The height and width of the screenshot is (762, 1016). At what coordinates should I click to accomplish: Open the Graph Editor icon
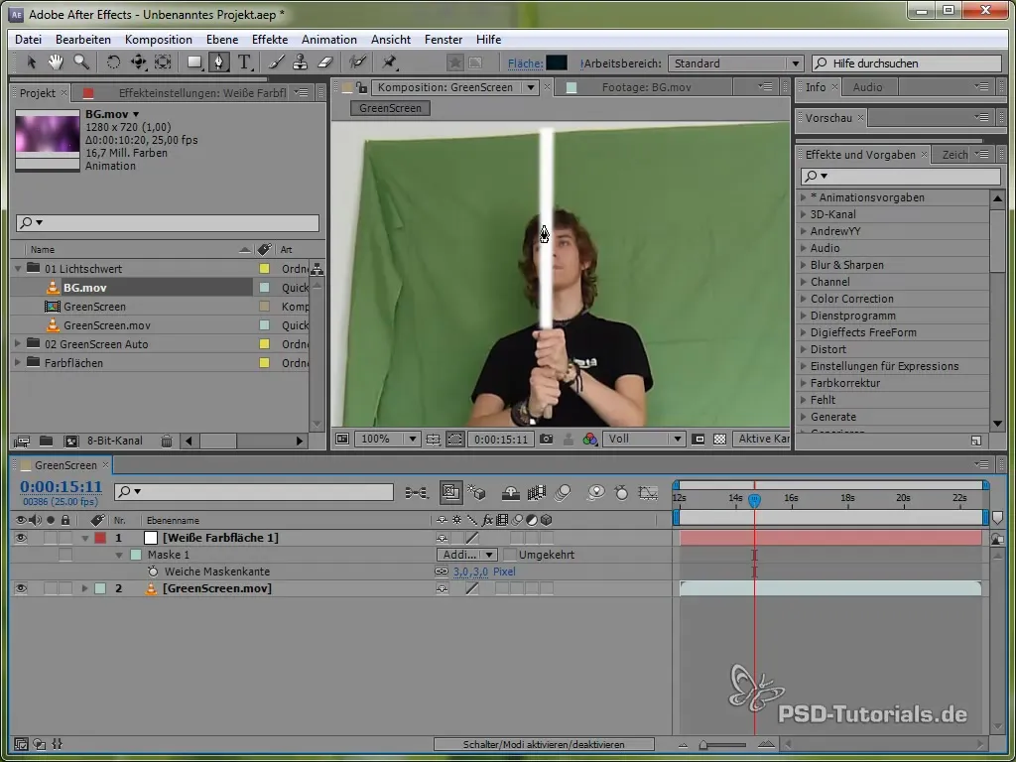tap(648, 493)
